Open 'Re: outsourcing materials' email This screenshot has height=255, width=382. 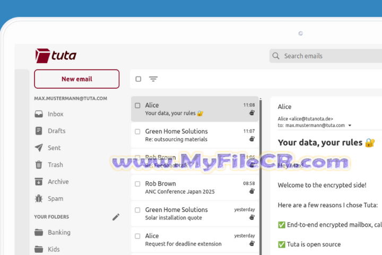point(195,135)
